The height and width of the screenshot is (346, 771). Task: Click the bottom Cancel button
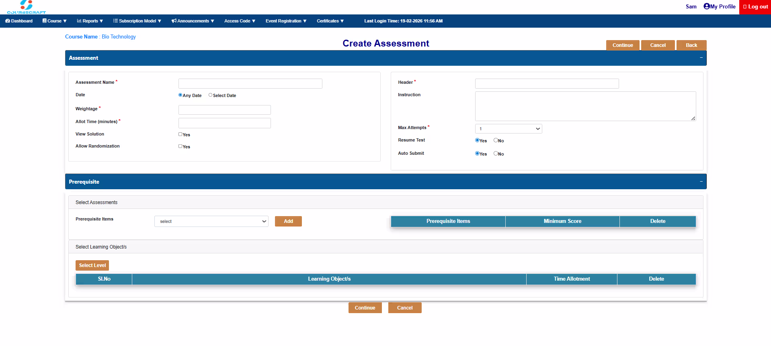pos(405,308)
